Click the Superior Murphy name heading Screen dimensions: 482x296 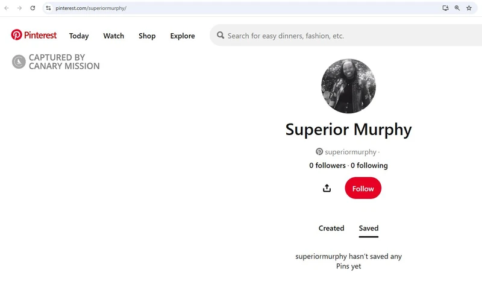click(348, 130)
